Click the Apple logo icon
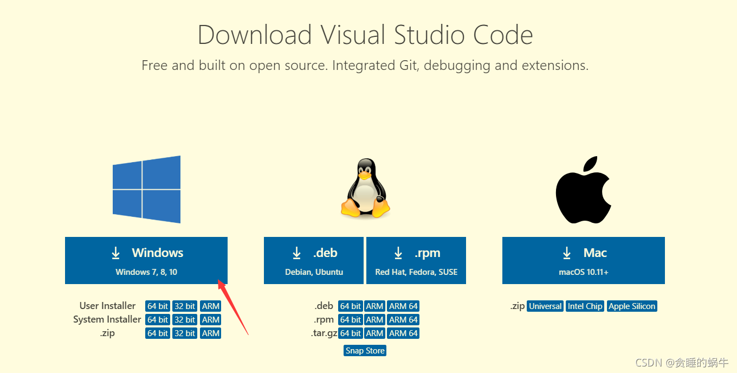Image resolution: width=737 pixels, height=373 pixels. (x=583, y=190)
